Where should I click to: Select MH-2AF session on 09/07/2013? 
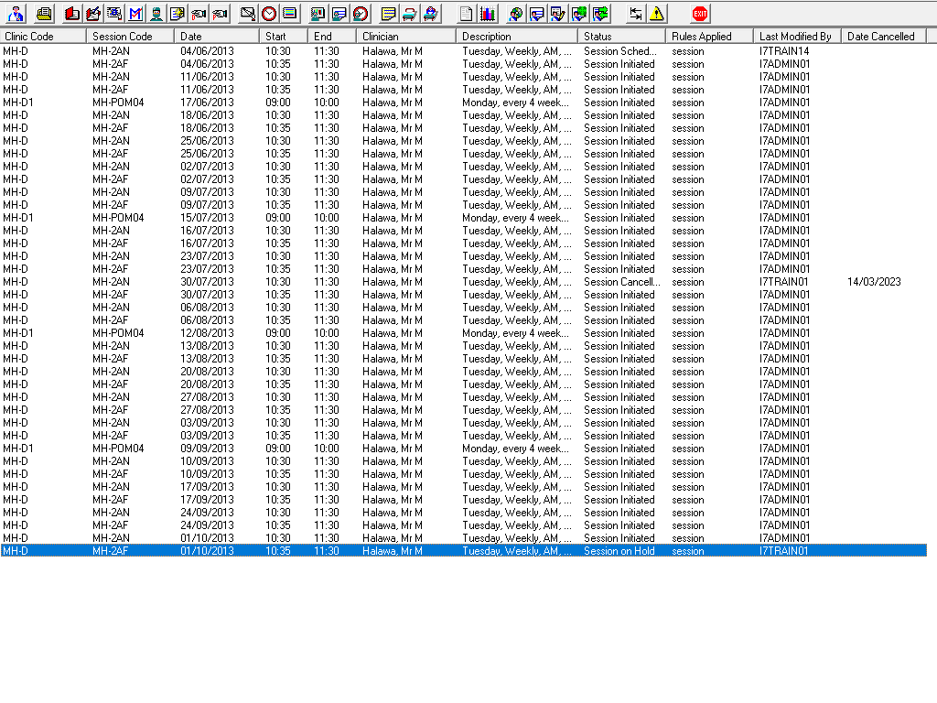pos(463,205)
